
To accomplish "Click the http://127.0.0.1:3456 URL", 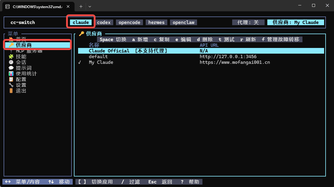I will [228, 57].
